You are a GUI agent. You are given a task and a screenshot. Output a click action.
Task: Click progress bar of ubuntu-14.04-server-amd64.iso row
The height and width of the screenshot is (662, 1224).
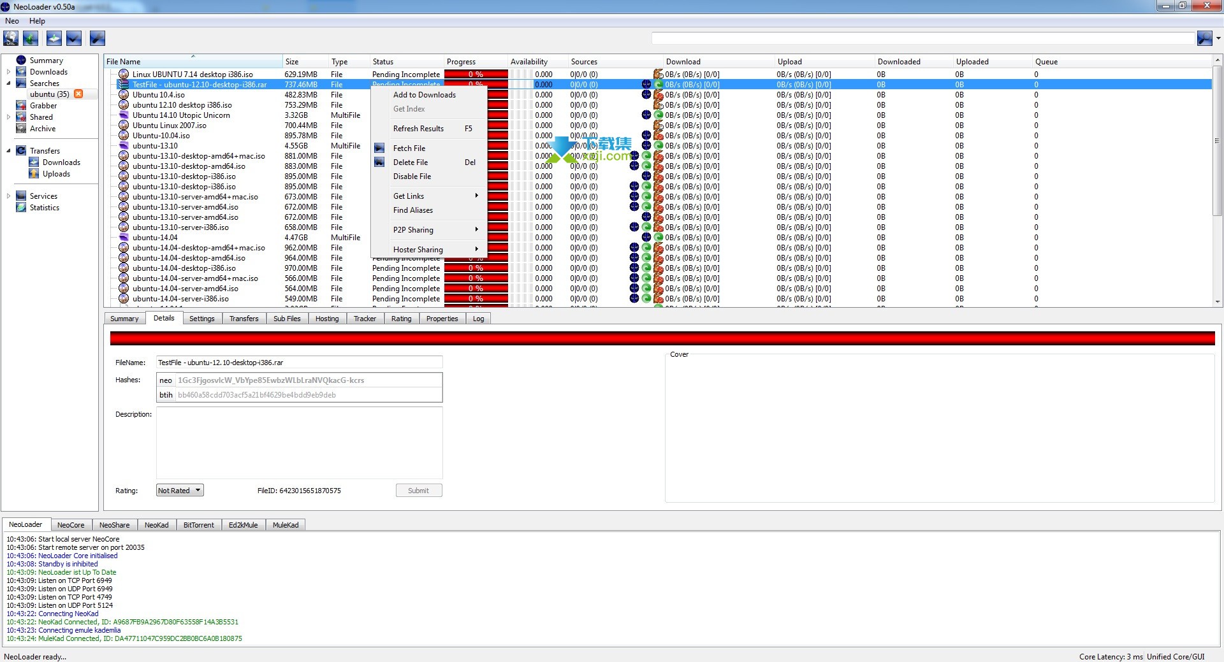pos(476,289)
